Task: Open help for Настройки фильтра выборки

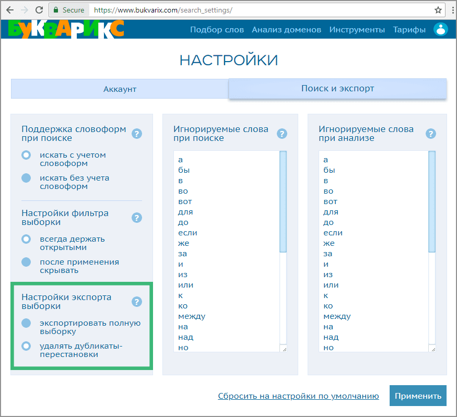Action: (137, 218)
